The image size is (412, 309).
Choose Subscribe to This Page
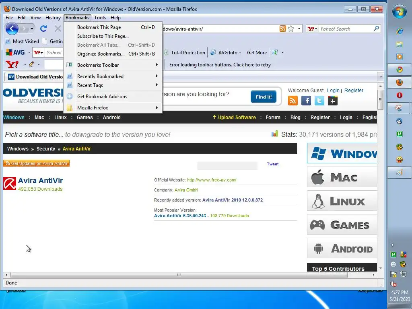click(113, 36)
